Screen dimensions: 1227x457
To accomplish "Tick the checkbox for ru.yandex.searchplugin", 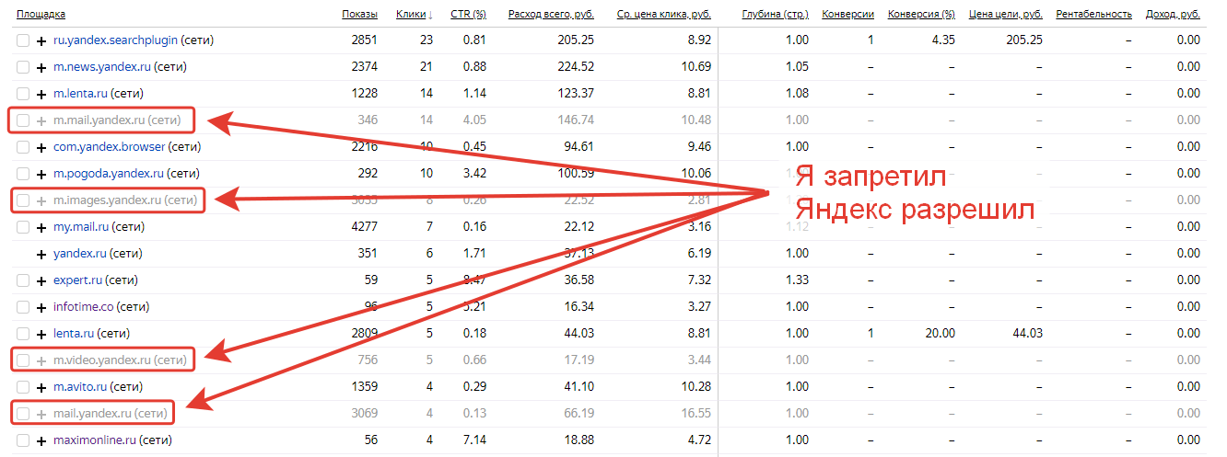I will 23,40.
